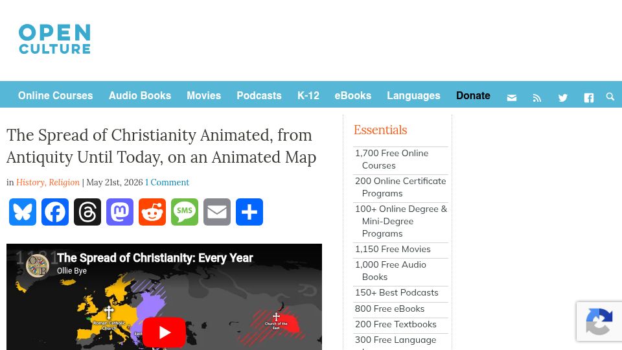Open 1,150 Free Movies link
Image resolution: width=622 pixels, height=350 pixels.
(393, 249)
